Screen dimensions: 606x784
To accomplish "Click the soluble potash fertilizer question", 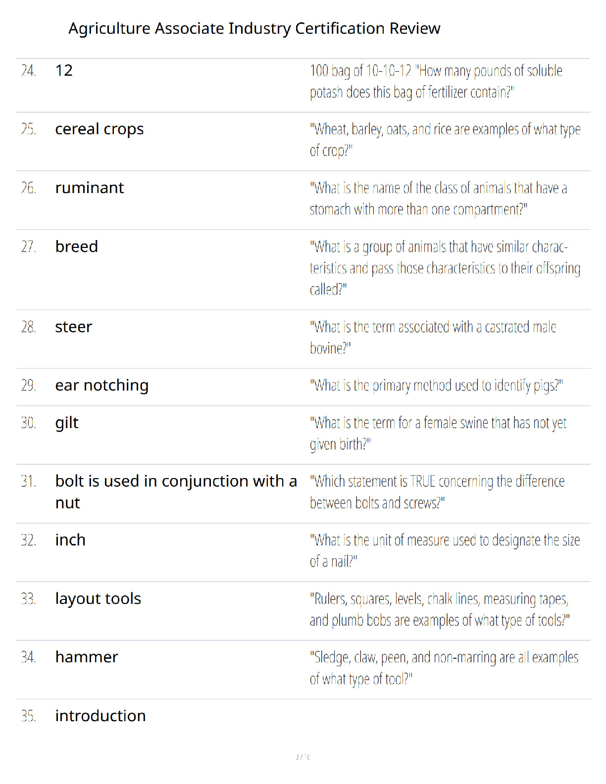I will [436, 81].
